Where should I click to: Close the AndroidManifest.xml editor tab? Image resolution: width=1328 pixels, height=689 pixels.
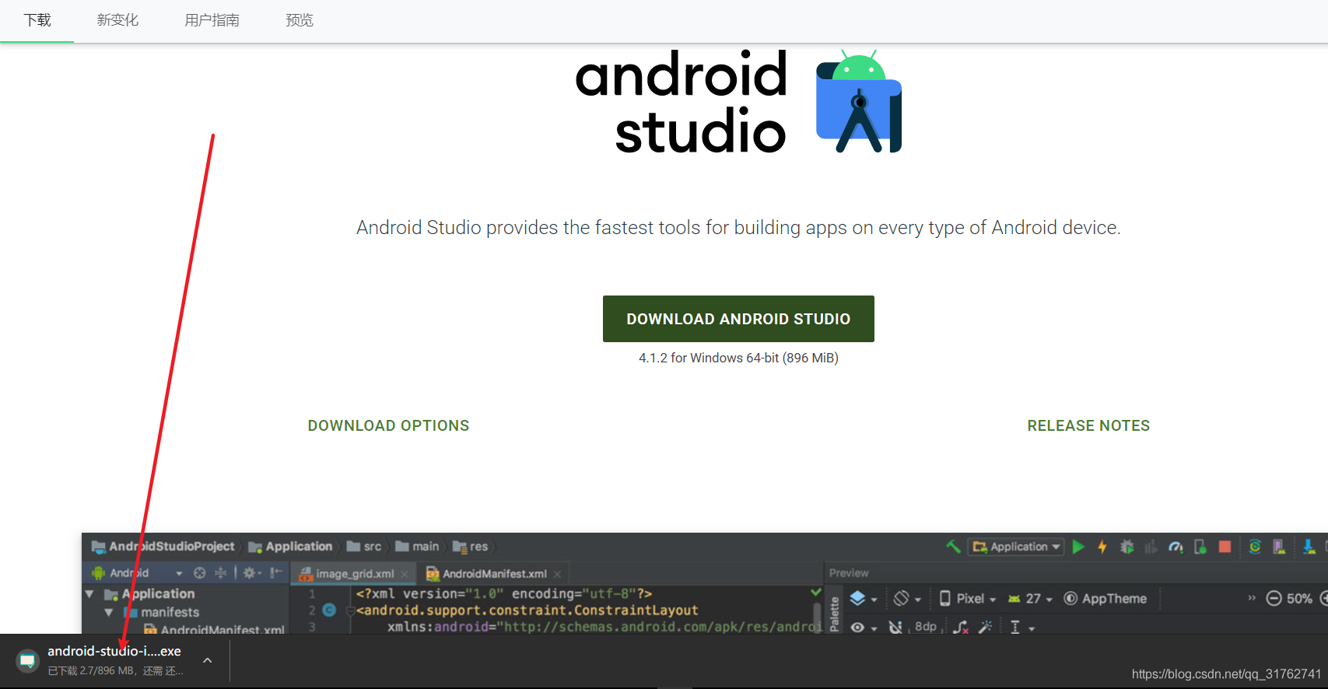point(557,575)
